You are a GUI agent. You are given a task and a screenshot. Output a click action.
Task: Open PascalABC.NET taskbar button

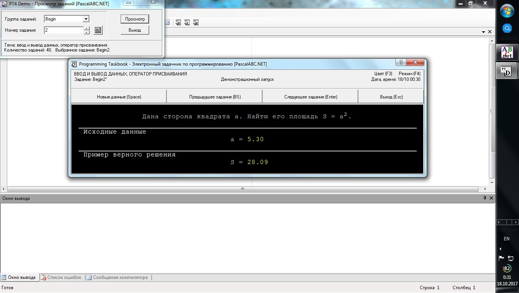pyautogui.click(x=507, y=52)
